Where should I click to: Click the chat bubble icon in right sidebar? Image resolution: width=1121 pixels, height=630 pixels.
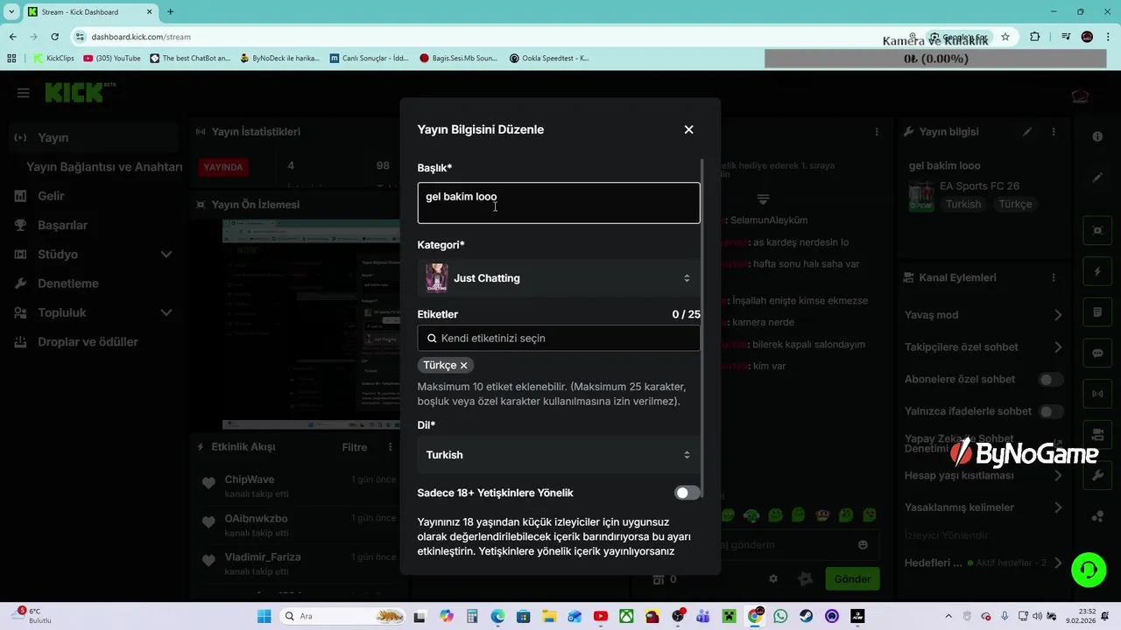point(1097,353)
